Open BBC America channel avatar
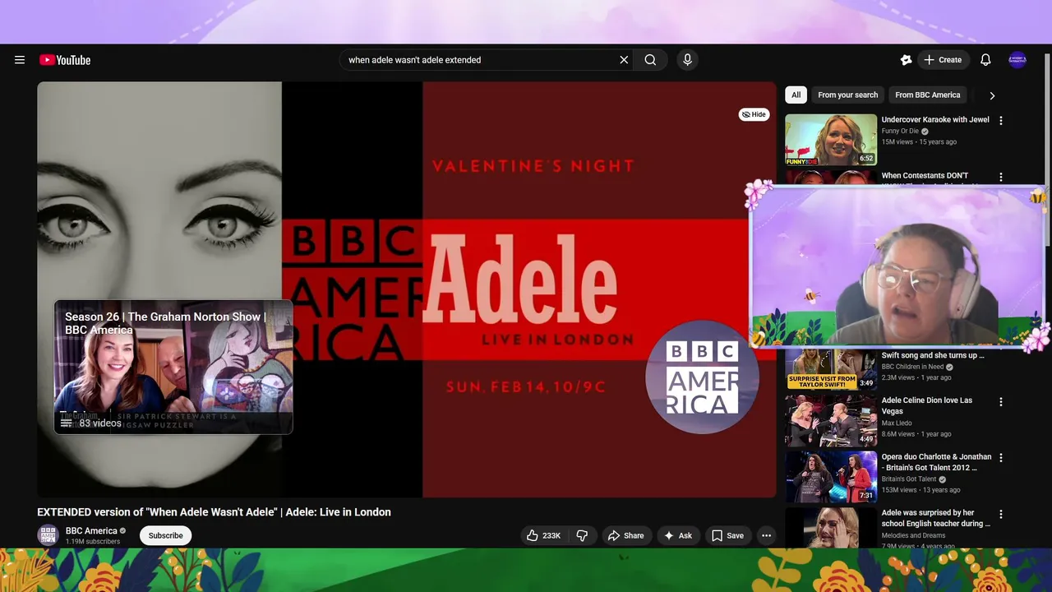The image size is (1052, 592). [48, 535]
